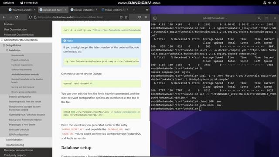
Task: Open Administration sidebar section
Action: pos(14,140)
